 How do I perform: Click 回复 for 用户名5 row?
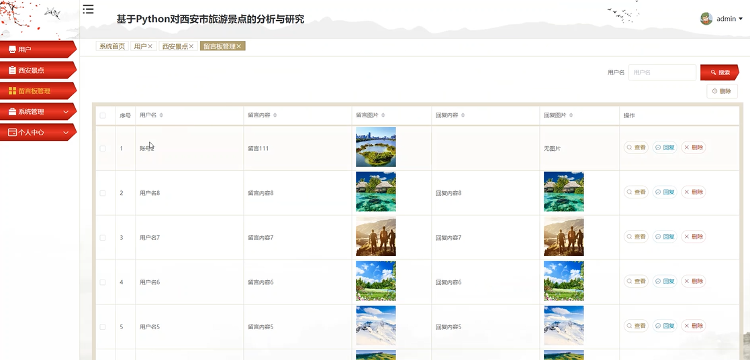point(665,326)
